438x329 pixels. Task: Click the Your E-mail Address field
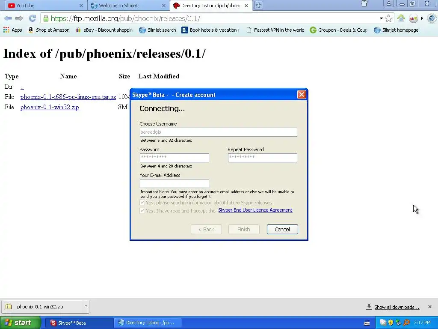click(x=175, y=183)
